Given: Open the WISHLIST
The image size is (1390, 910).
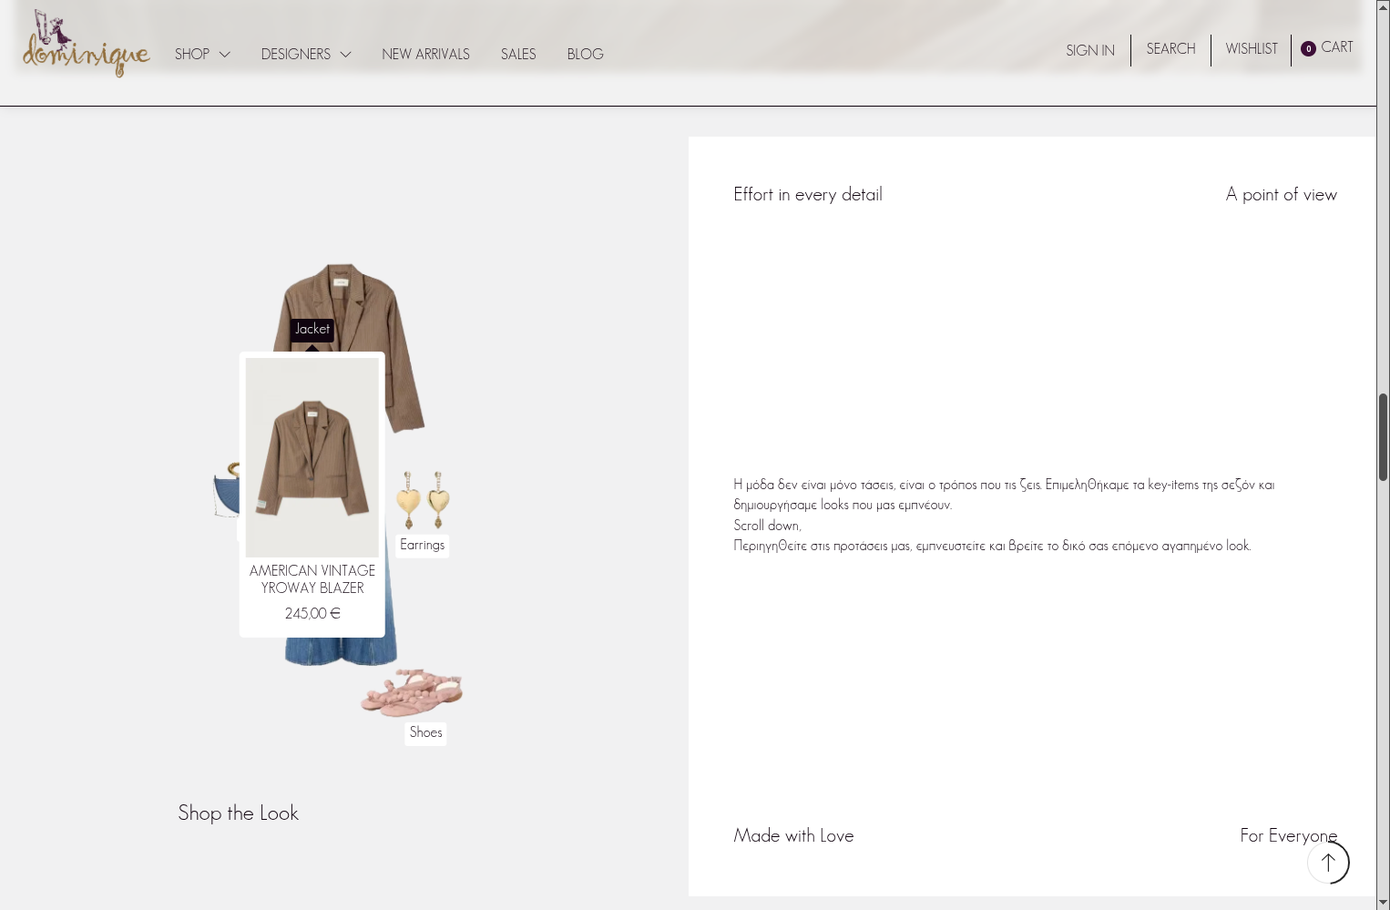Looking at the screenshot, I should (x=1252, y=49).
